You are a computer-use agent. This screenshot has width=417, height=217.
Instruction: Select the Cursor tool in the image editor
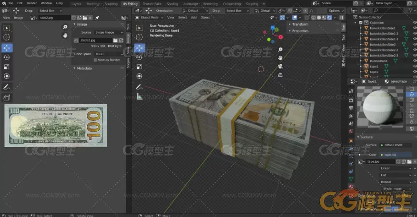7,37
